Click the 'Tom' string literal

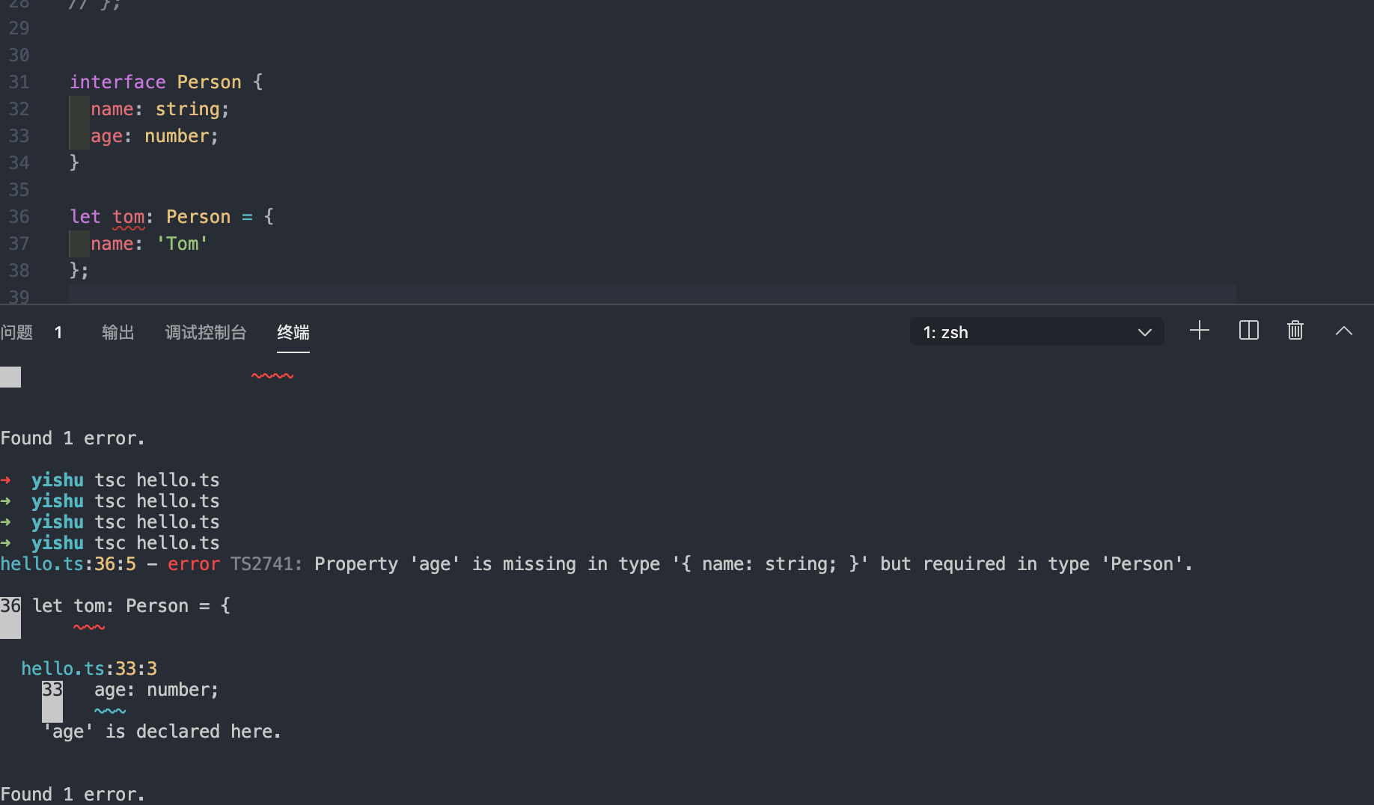click(x=182, y=244)
